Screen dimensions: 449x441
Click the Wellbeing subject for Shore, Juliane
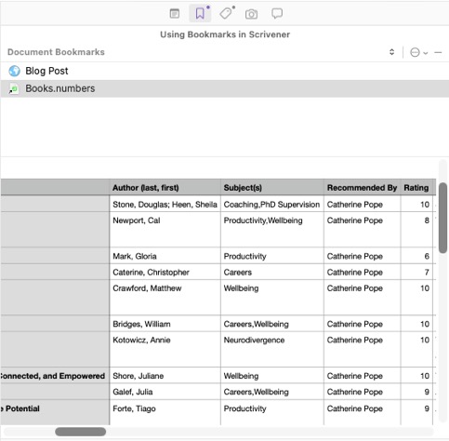[272, 376]
